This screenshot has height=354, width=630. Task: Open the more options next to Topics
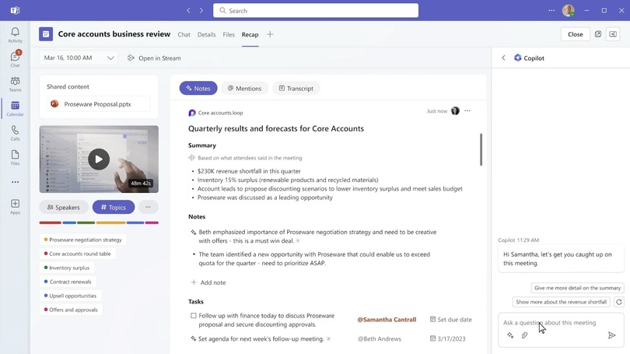point(148,207)
